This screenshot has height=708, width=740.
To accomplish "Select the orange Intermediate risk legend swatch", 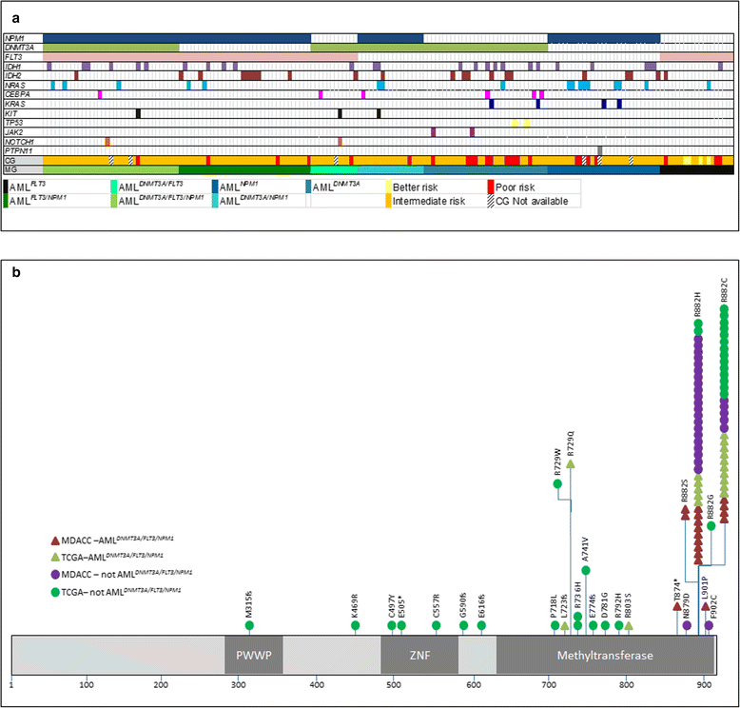I will click(x=387, y=200).
